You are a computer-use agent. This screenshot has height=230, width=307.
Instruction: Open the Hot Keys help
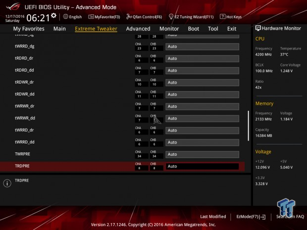point(234,17)
